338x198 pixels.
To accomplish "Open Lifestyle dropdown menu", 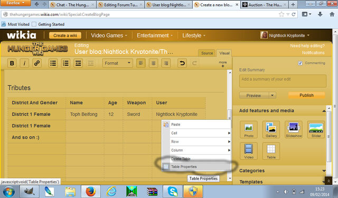I will (194, 35).
